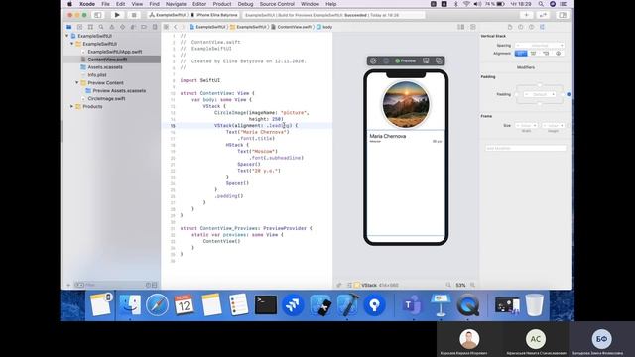
Task: Open ContentView.swift segment in jump bar
Action: point(292,27)
